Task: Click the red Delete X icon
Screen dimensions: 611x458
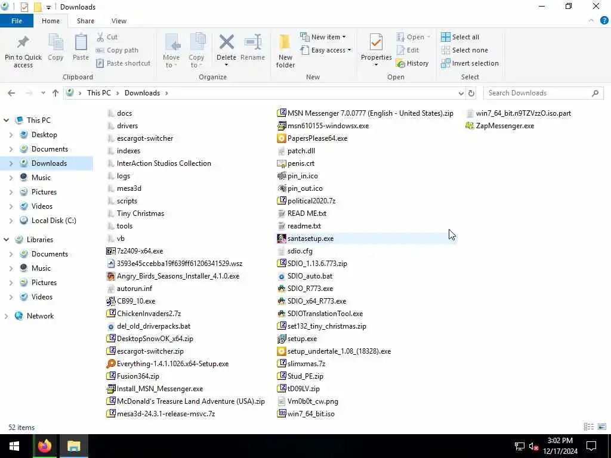Action: coord(226,42)
